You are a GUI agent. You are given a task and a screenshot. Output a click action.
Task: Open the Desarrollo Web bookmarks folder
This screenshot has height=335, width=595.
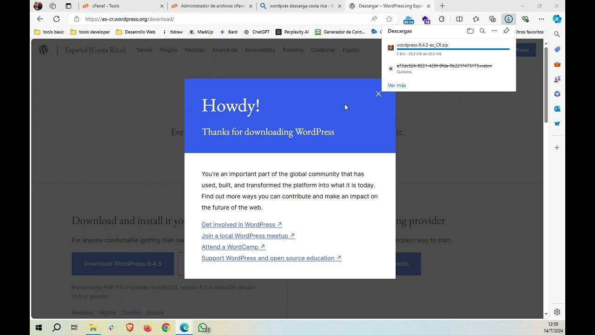click(x=136, y=32)
